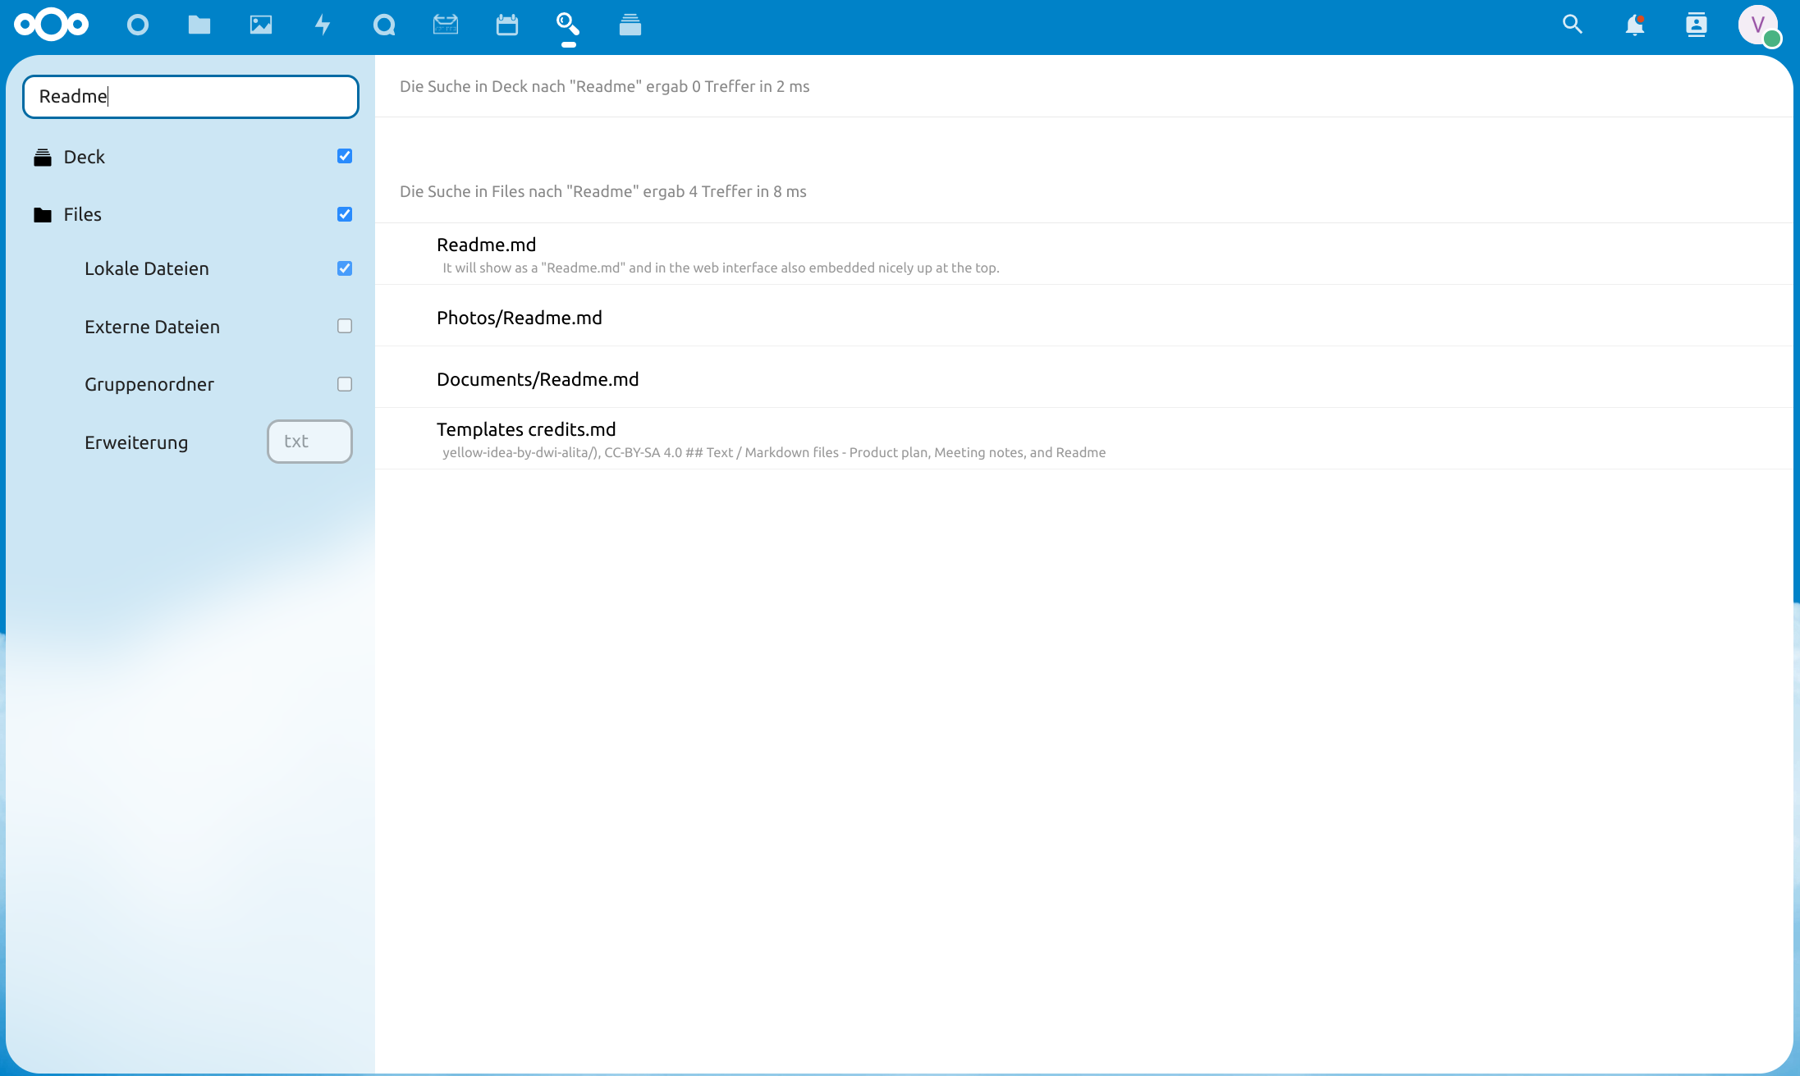The height and width of the screenshot is (1076, 1800).
Task: Open the Calendar app icon
Action: (507, 25)
